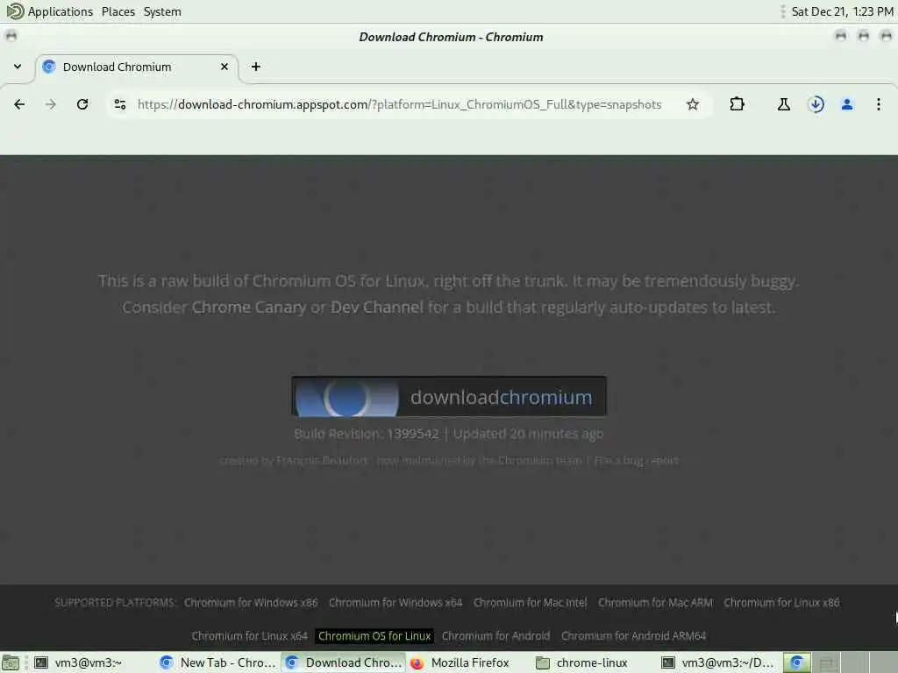Viewport: 898px width, 673px height.
Task: Open the Extensions puzzle icon
Action: 737,104
